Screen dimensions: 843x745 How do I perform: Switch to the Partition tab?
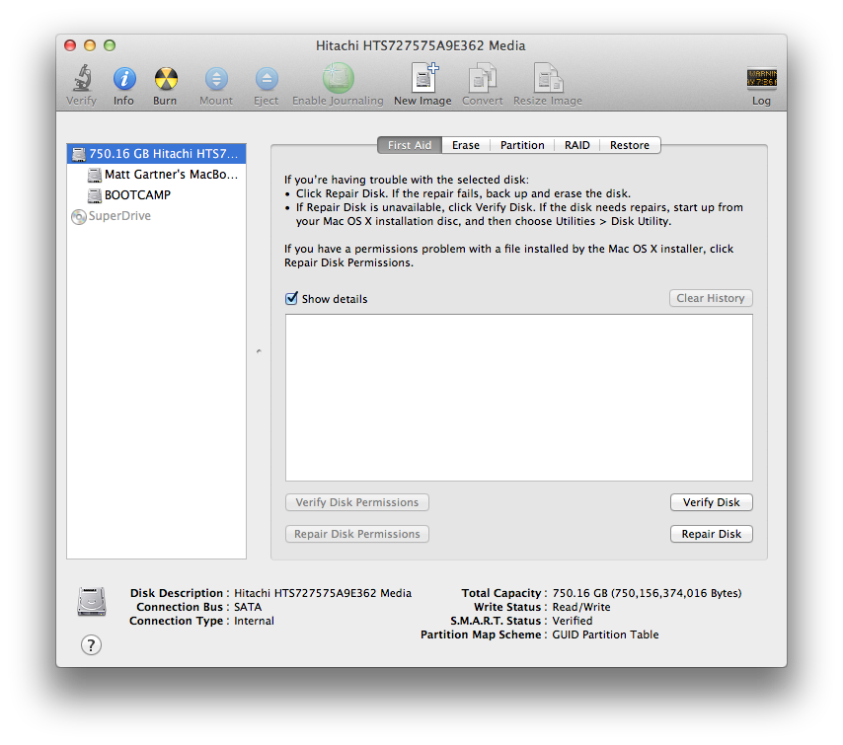(x=522, y=145)
